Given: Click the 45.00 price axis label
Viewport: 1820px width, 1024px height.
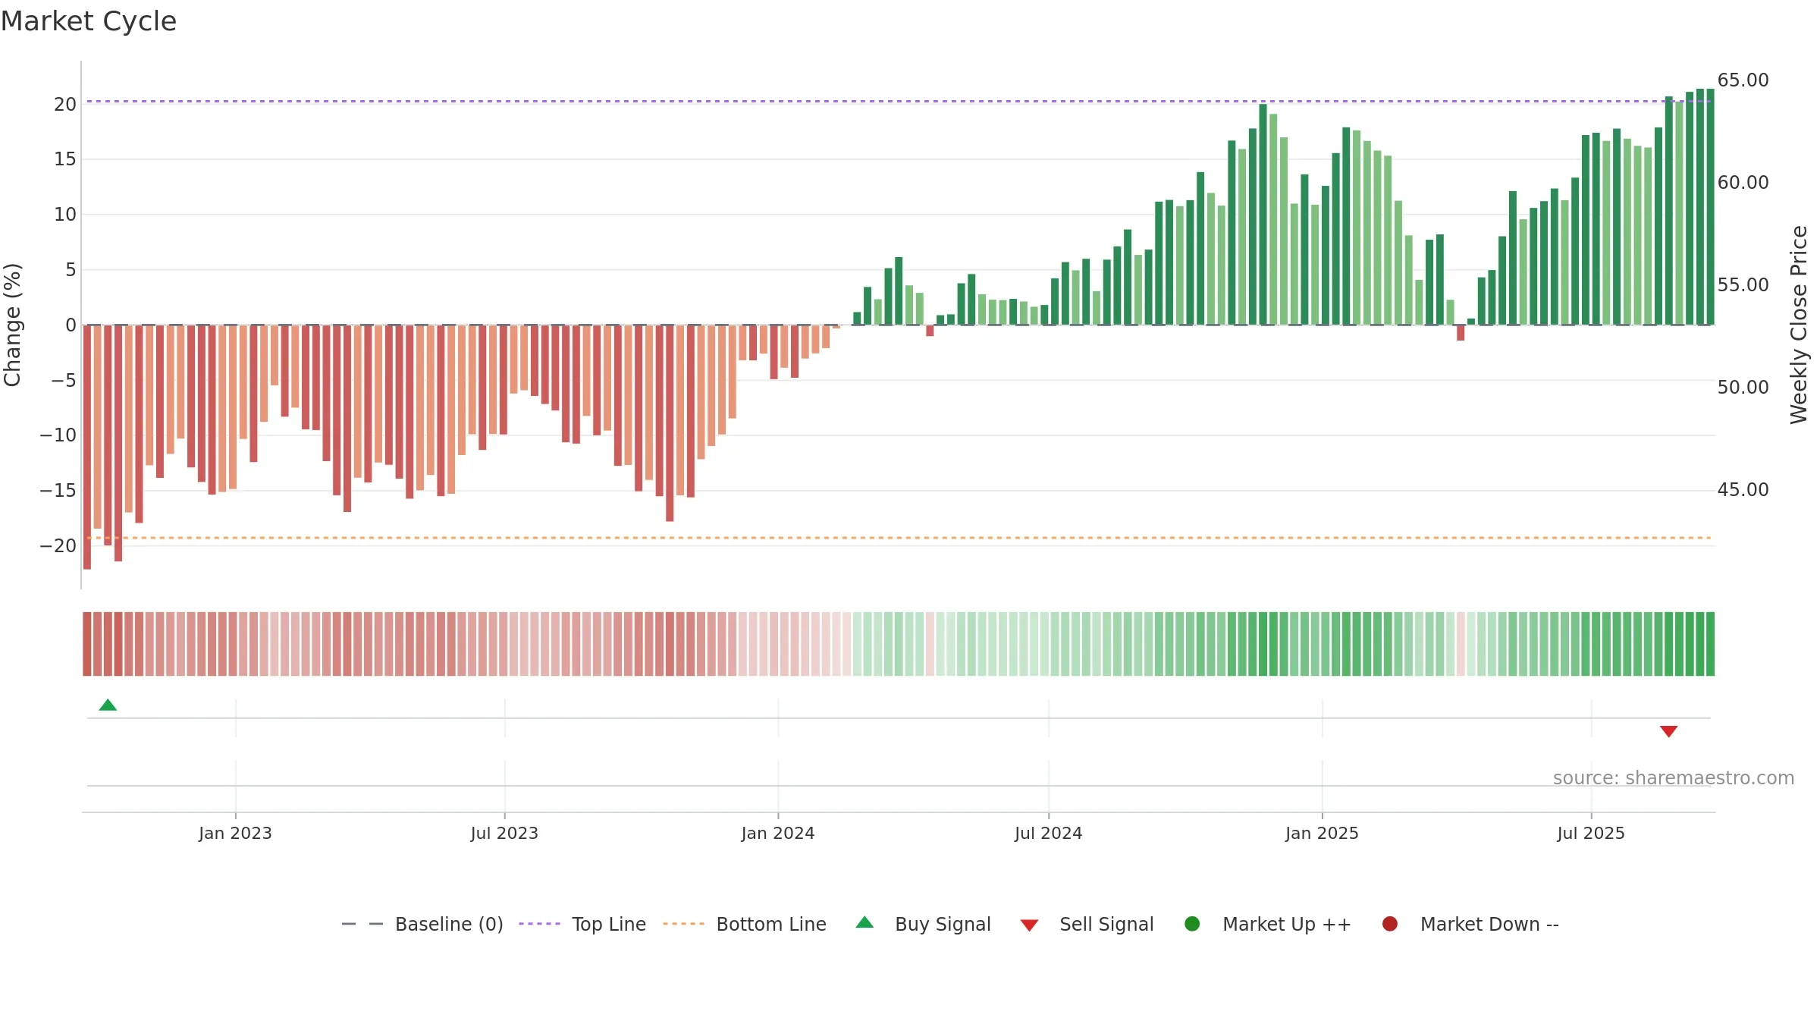Looking at the screenshot, I should point(1743,489).
